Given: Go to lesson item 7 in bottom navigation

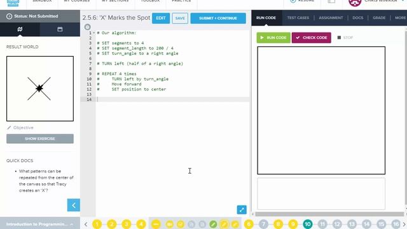Looking at the screenshot, I should point(263,224).
